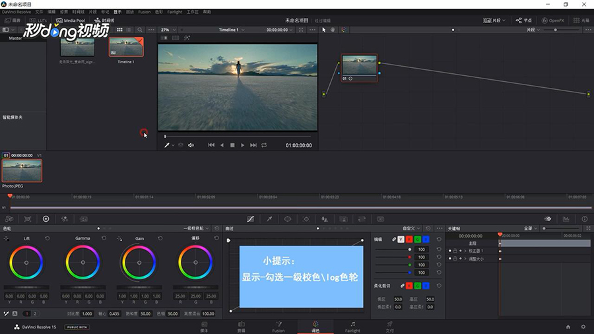Open project settings gear icon

pyautogui.click(x=583, y=327)
